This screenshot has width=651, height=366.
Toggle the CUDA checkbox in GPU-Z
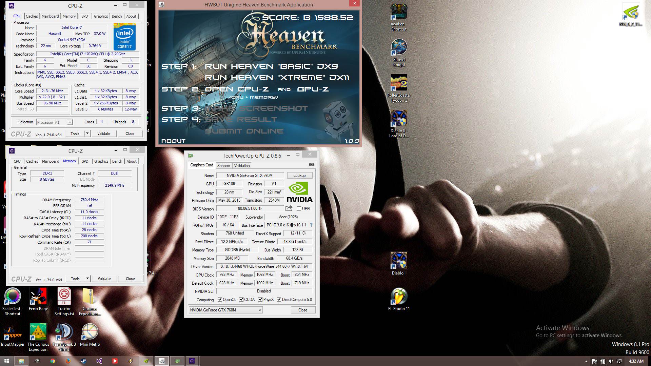point(241,300)
